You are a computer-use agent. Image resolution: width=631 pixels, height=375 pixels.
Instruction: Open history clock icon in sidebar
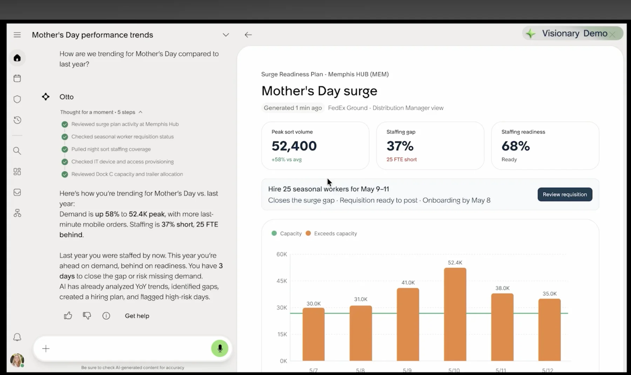pos(17,120)
